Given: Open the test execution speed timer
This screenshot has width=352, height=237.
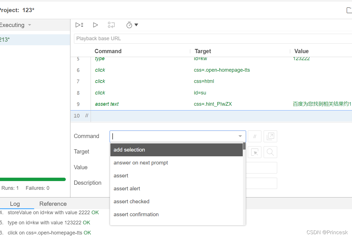Looking at the screenshot, I should pyautogui.click(x=129, y=25).
